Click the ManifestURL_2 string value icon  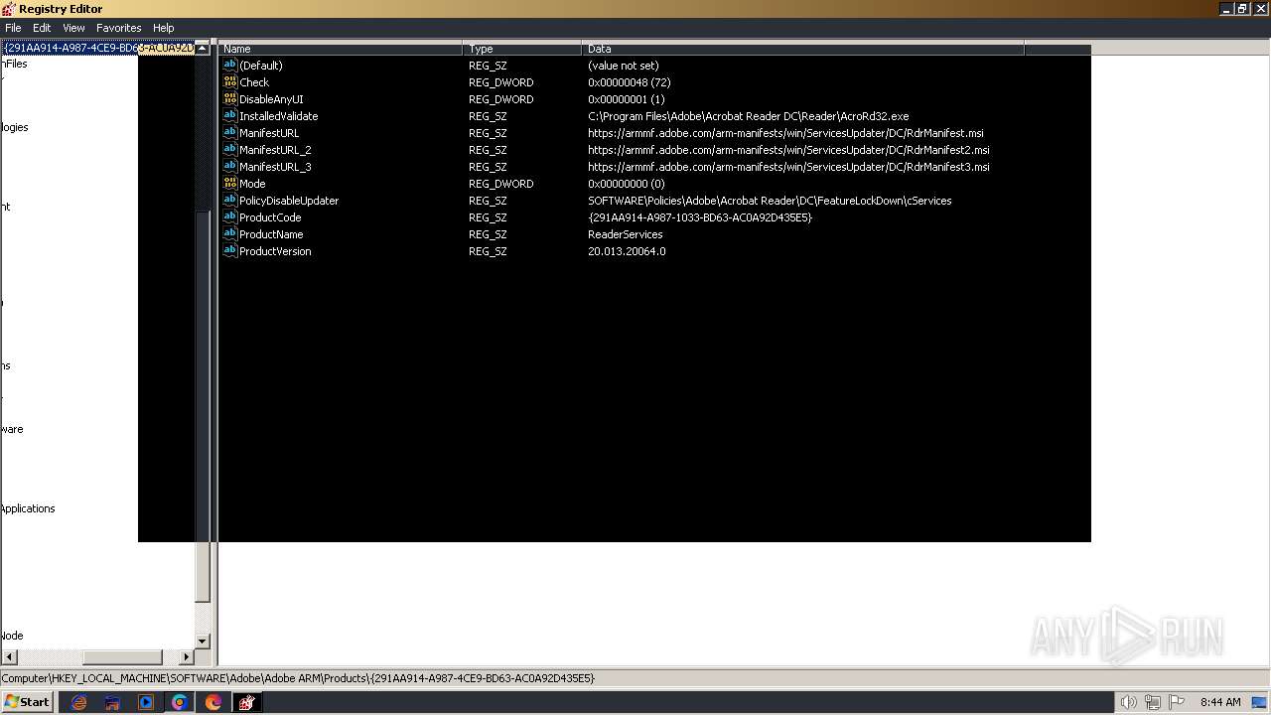click(230, 150)
